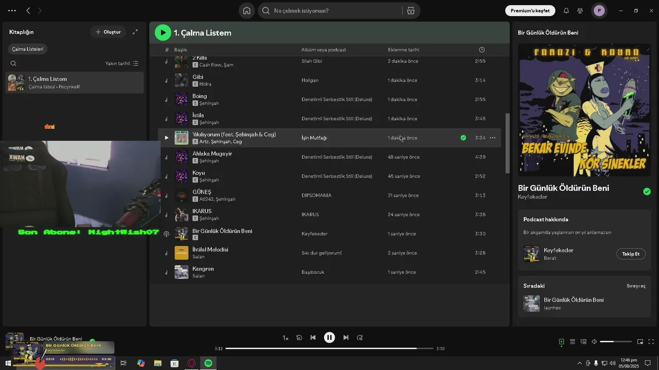This screenshot has width=659, height=370.
Task: Toggle the Now Playing view icon
Action: tap(561, 342)
